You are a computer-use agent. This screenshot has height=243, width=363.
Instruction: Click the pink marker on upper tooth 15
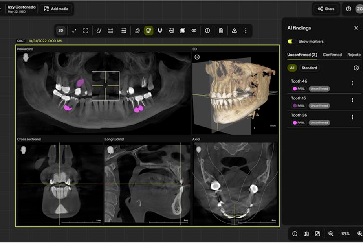[80, 83]
